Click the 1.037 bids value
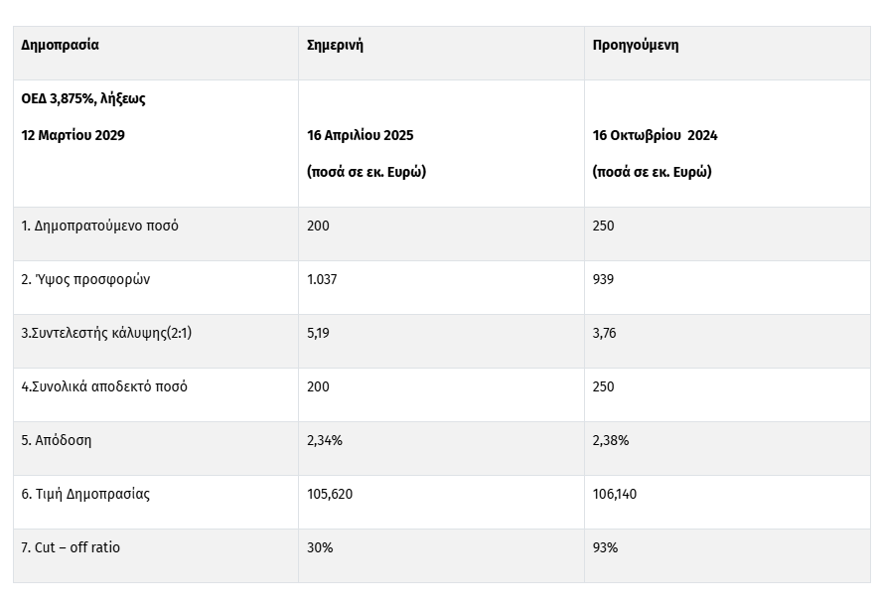This screenshot has height=609, width=881. click(x=322, y=279)
